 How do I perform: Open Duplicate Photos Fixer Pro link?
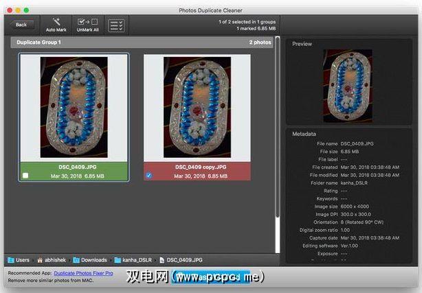pos(83,273)
